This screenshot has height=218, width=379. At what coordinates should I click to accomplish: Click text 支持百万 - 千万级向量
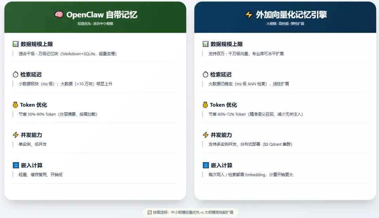coord(228,54)
